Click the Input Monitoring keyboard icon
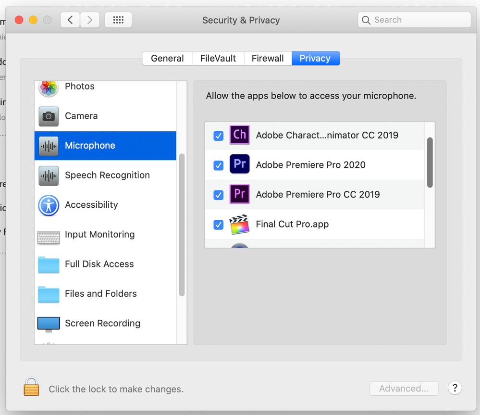Viewport: 480px width, 415px height. (49, 238)
